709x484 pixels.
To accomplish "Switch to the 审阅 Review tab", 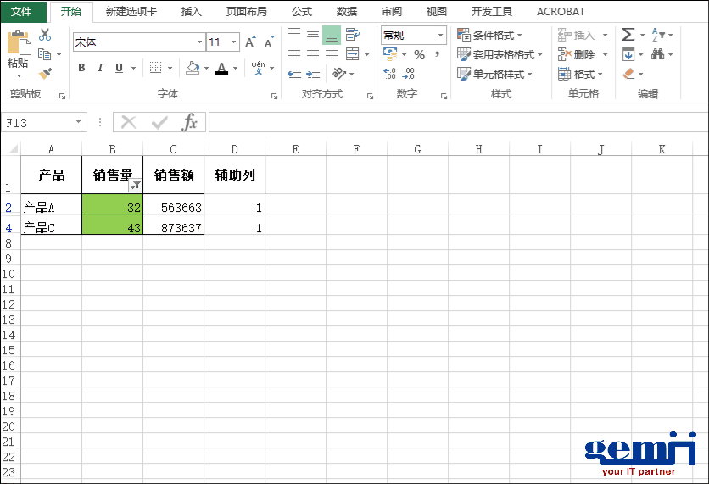I will [x=392, y=11].
